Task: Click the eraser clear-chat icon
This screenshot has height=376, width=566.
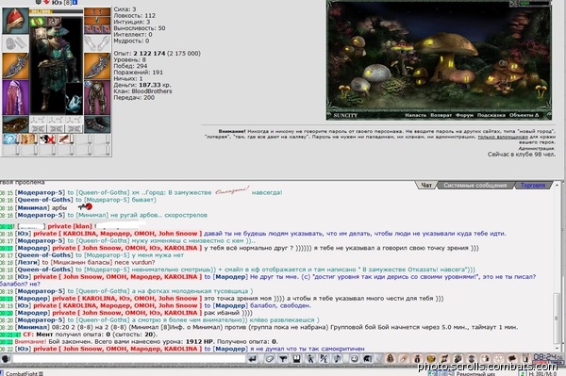Action: (269, 359)
